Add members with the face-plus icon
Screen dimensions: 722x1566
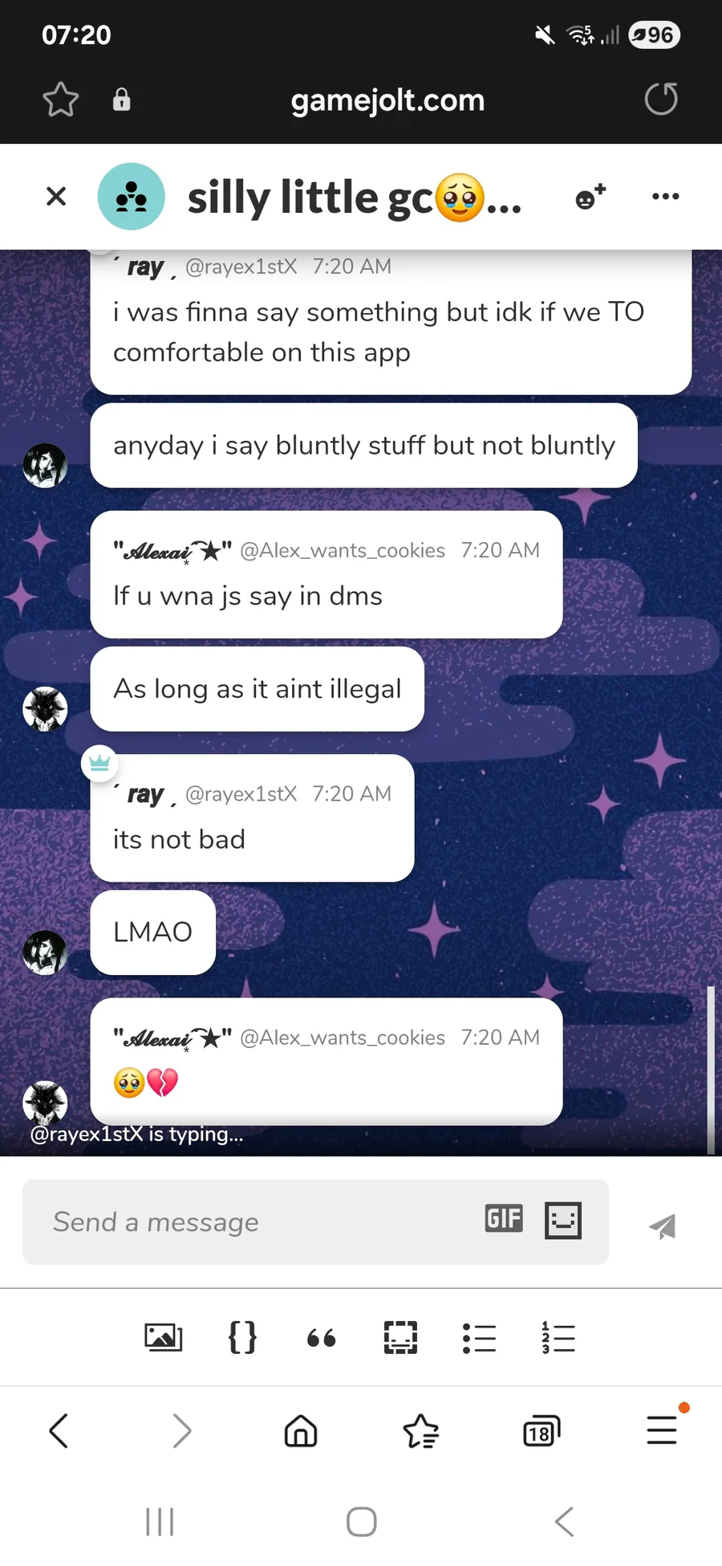590,197
